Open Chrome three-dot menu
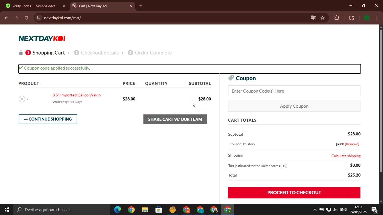Image resolution: width=383 pixels, height=215 pixels. click(x=377, y=18)
